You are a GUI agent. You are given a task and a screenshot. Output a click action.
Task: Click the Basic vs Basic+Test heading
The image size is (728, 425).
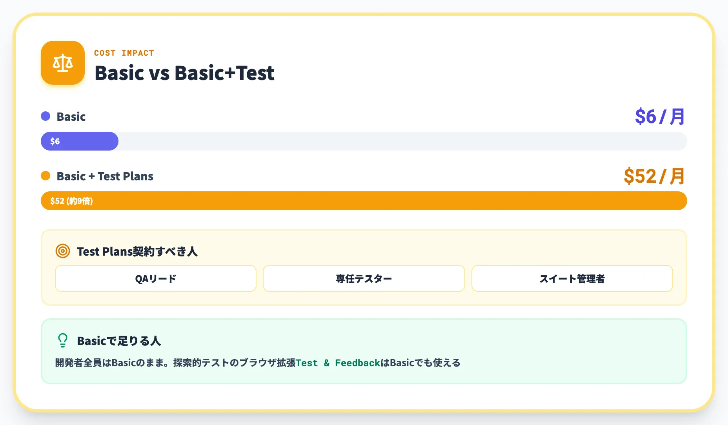tap(184, 73)
